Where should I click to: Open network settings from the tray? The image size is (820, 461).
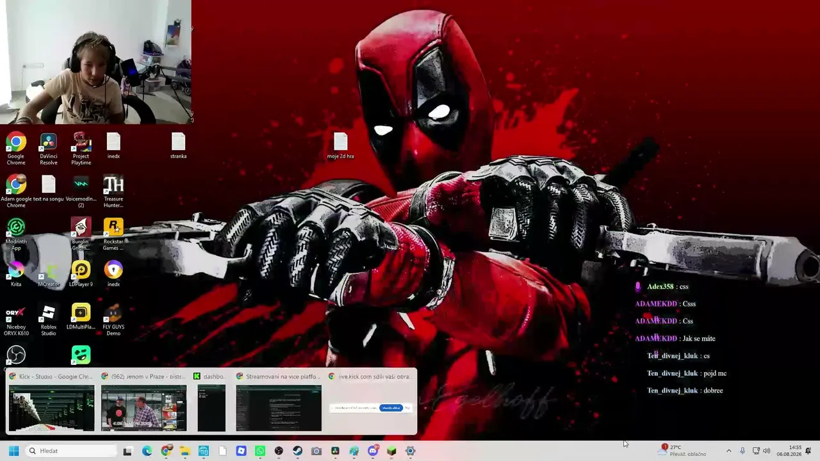[756, 451]
